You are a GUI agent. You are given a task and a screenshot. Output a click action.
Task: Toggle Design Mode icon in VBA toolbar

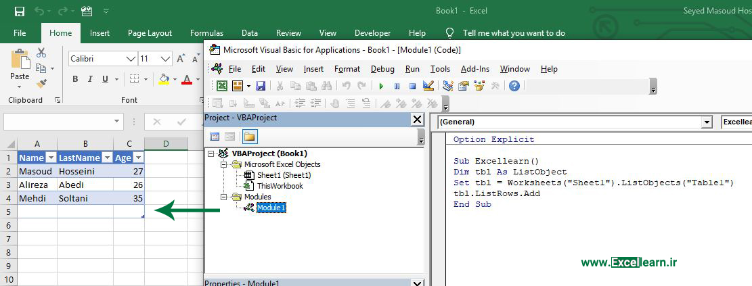[428, 86]
